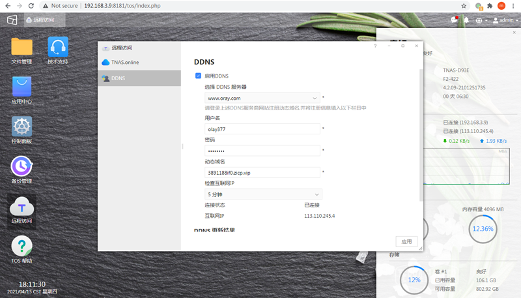Expand the 5 分钟 check interval dropdown
This screenshot has height=298, width=521.
(263, 194)
